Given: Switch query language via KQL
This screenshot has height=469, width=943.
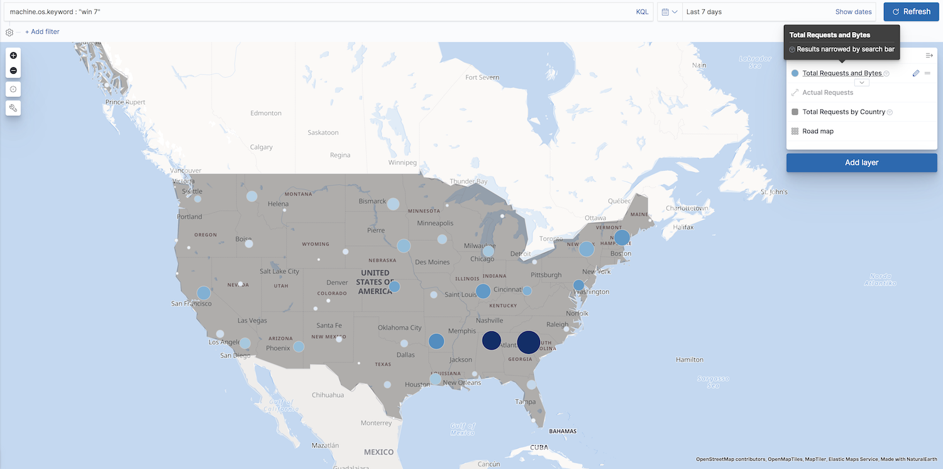Looking at the screenshot, I should (x=642, y=12).
